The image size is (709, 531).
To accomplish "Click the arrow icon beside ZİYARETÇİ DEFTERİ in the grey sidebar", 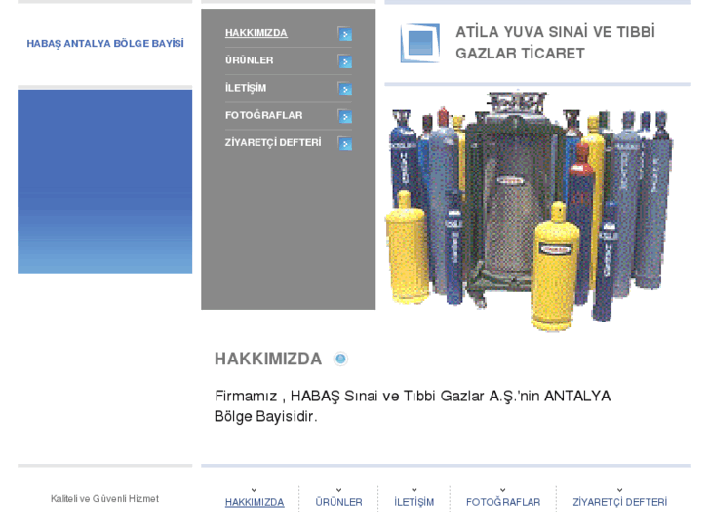I will (344, 143).
